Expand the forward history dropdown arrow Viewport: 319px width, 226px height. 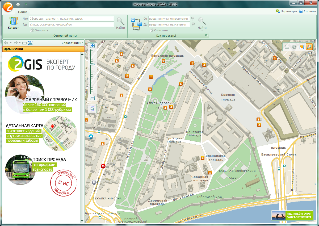pyautogui.click(x=20, y=43)
